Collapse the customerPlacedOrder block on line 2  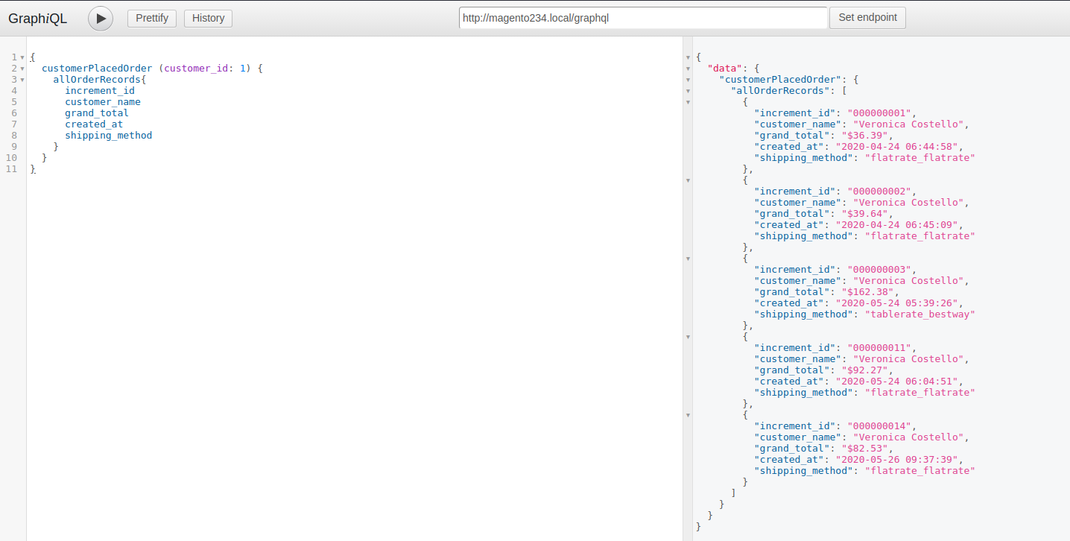tap(22, 68)
